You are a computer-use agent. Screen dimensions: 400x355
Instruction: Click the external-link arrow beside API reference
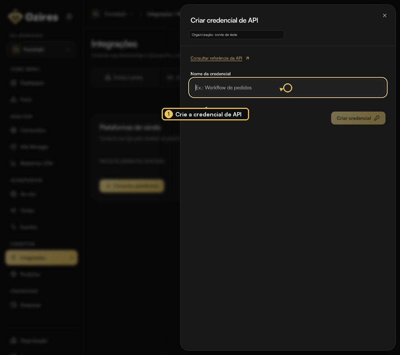[x=247, y=59]
